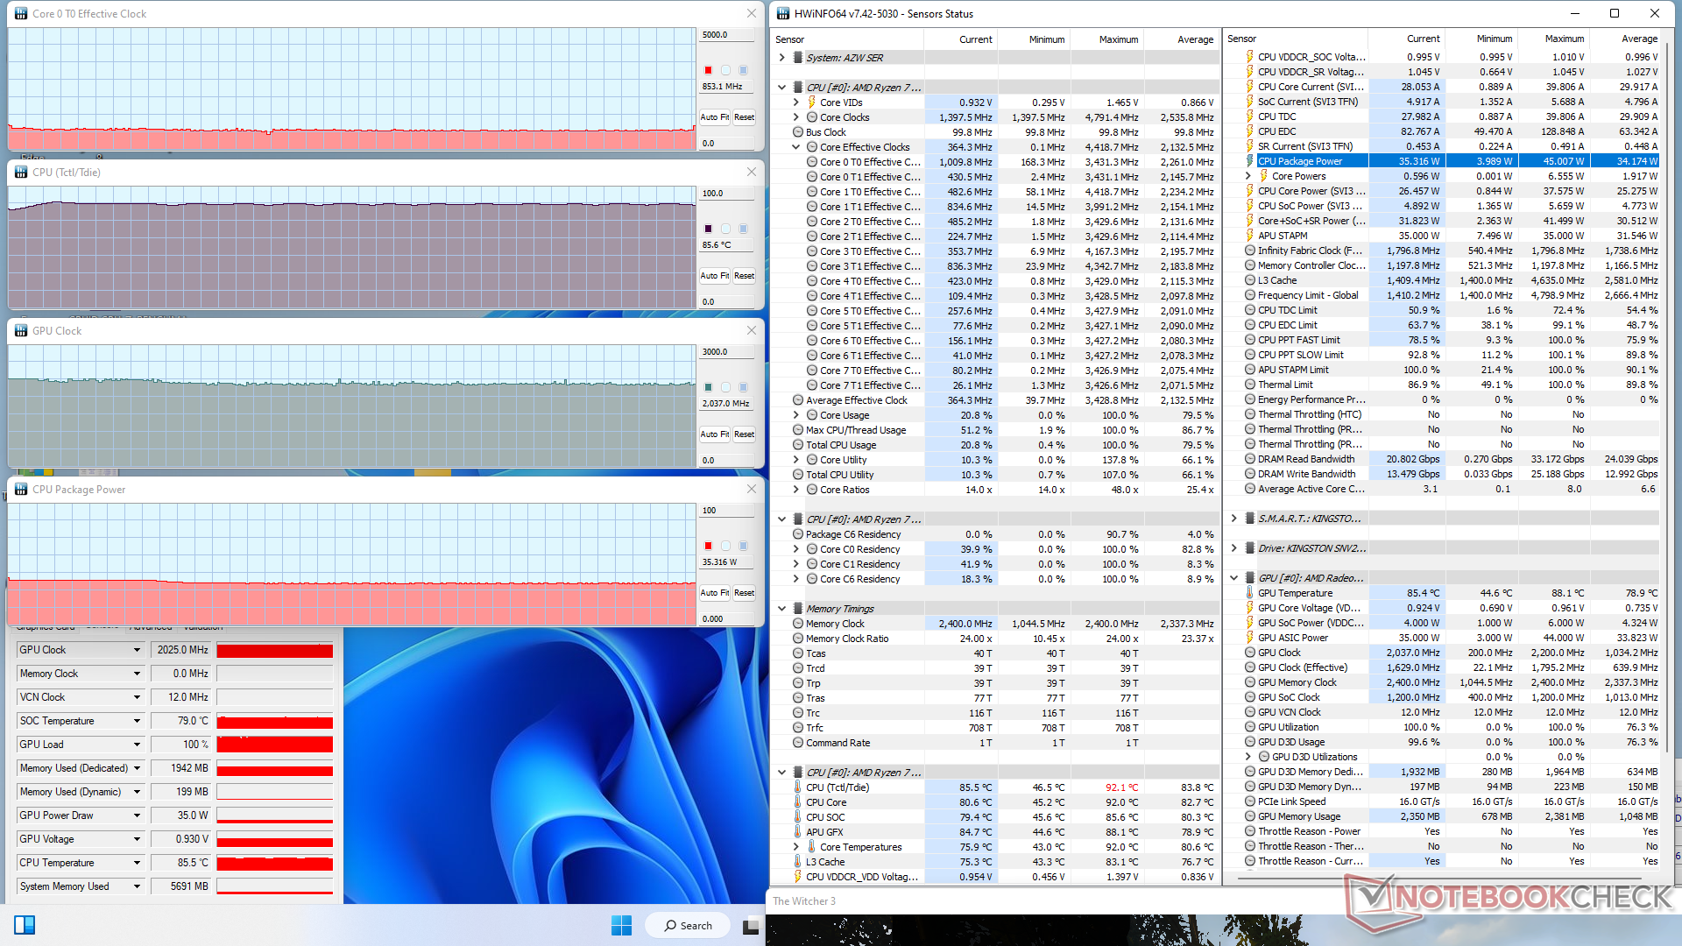This screenshot has height=946, width=1682.
Task: Click Reset in the GPU Clock graph window
Action: (x=744, y=434)
